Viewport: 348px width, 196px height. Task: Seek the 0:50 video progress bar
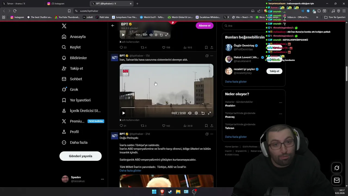pyautogui.click(x=166, y=108)
